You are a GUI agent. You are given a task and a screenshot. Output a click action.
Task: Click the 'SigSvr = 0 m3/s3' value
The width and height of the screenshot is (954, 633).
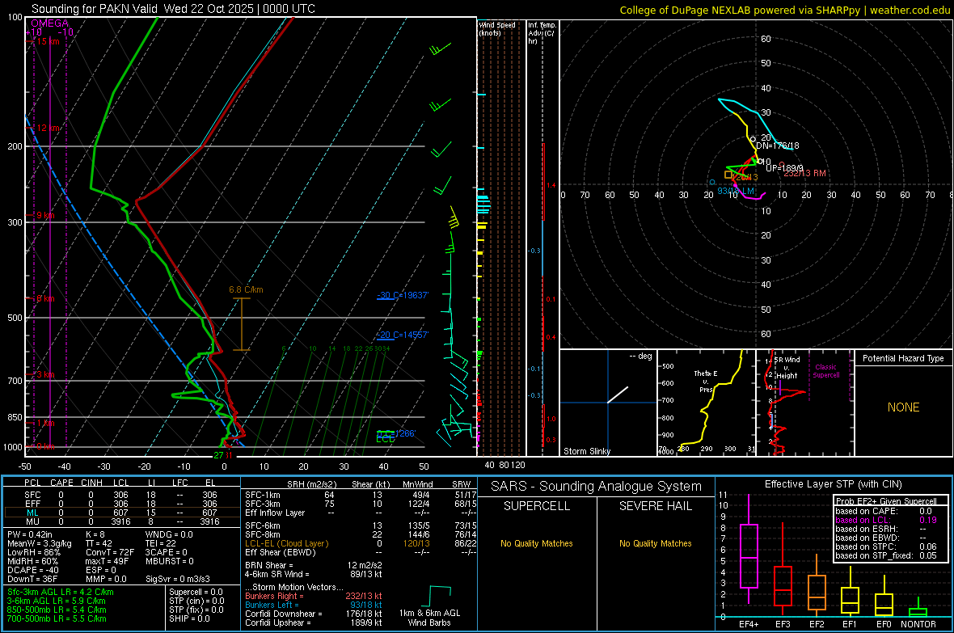pyautogui.click(x=178, y=579)
